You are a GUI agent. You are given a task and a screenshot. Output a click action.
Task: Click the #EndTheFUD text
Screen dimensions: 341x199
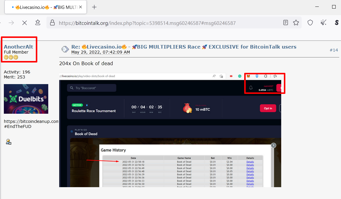click(18, 126)
